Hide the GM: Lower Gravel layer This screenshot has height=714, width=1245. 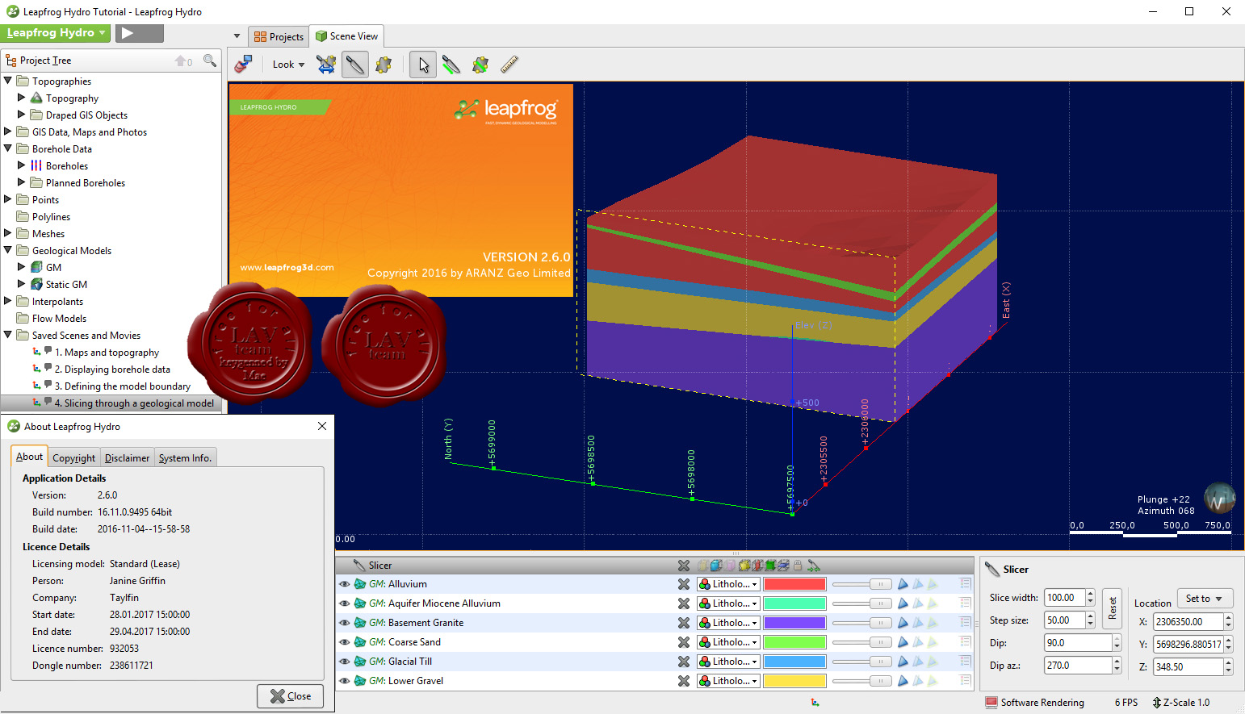click(345, 681)
